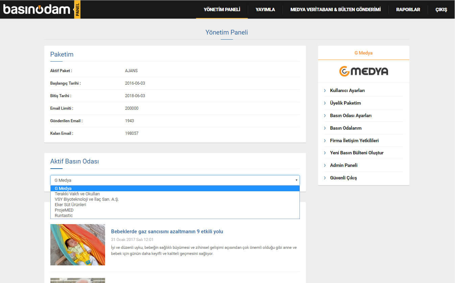Pick ProjeMED in the dropdown list
Screen dimensions: 455x283
pos(64,210)
